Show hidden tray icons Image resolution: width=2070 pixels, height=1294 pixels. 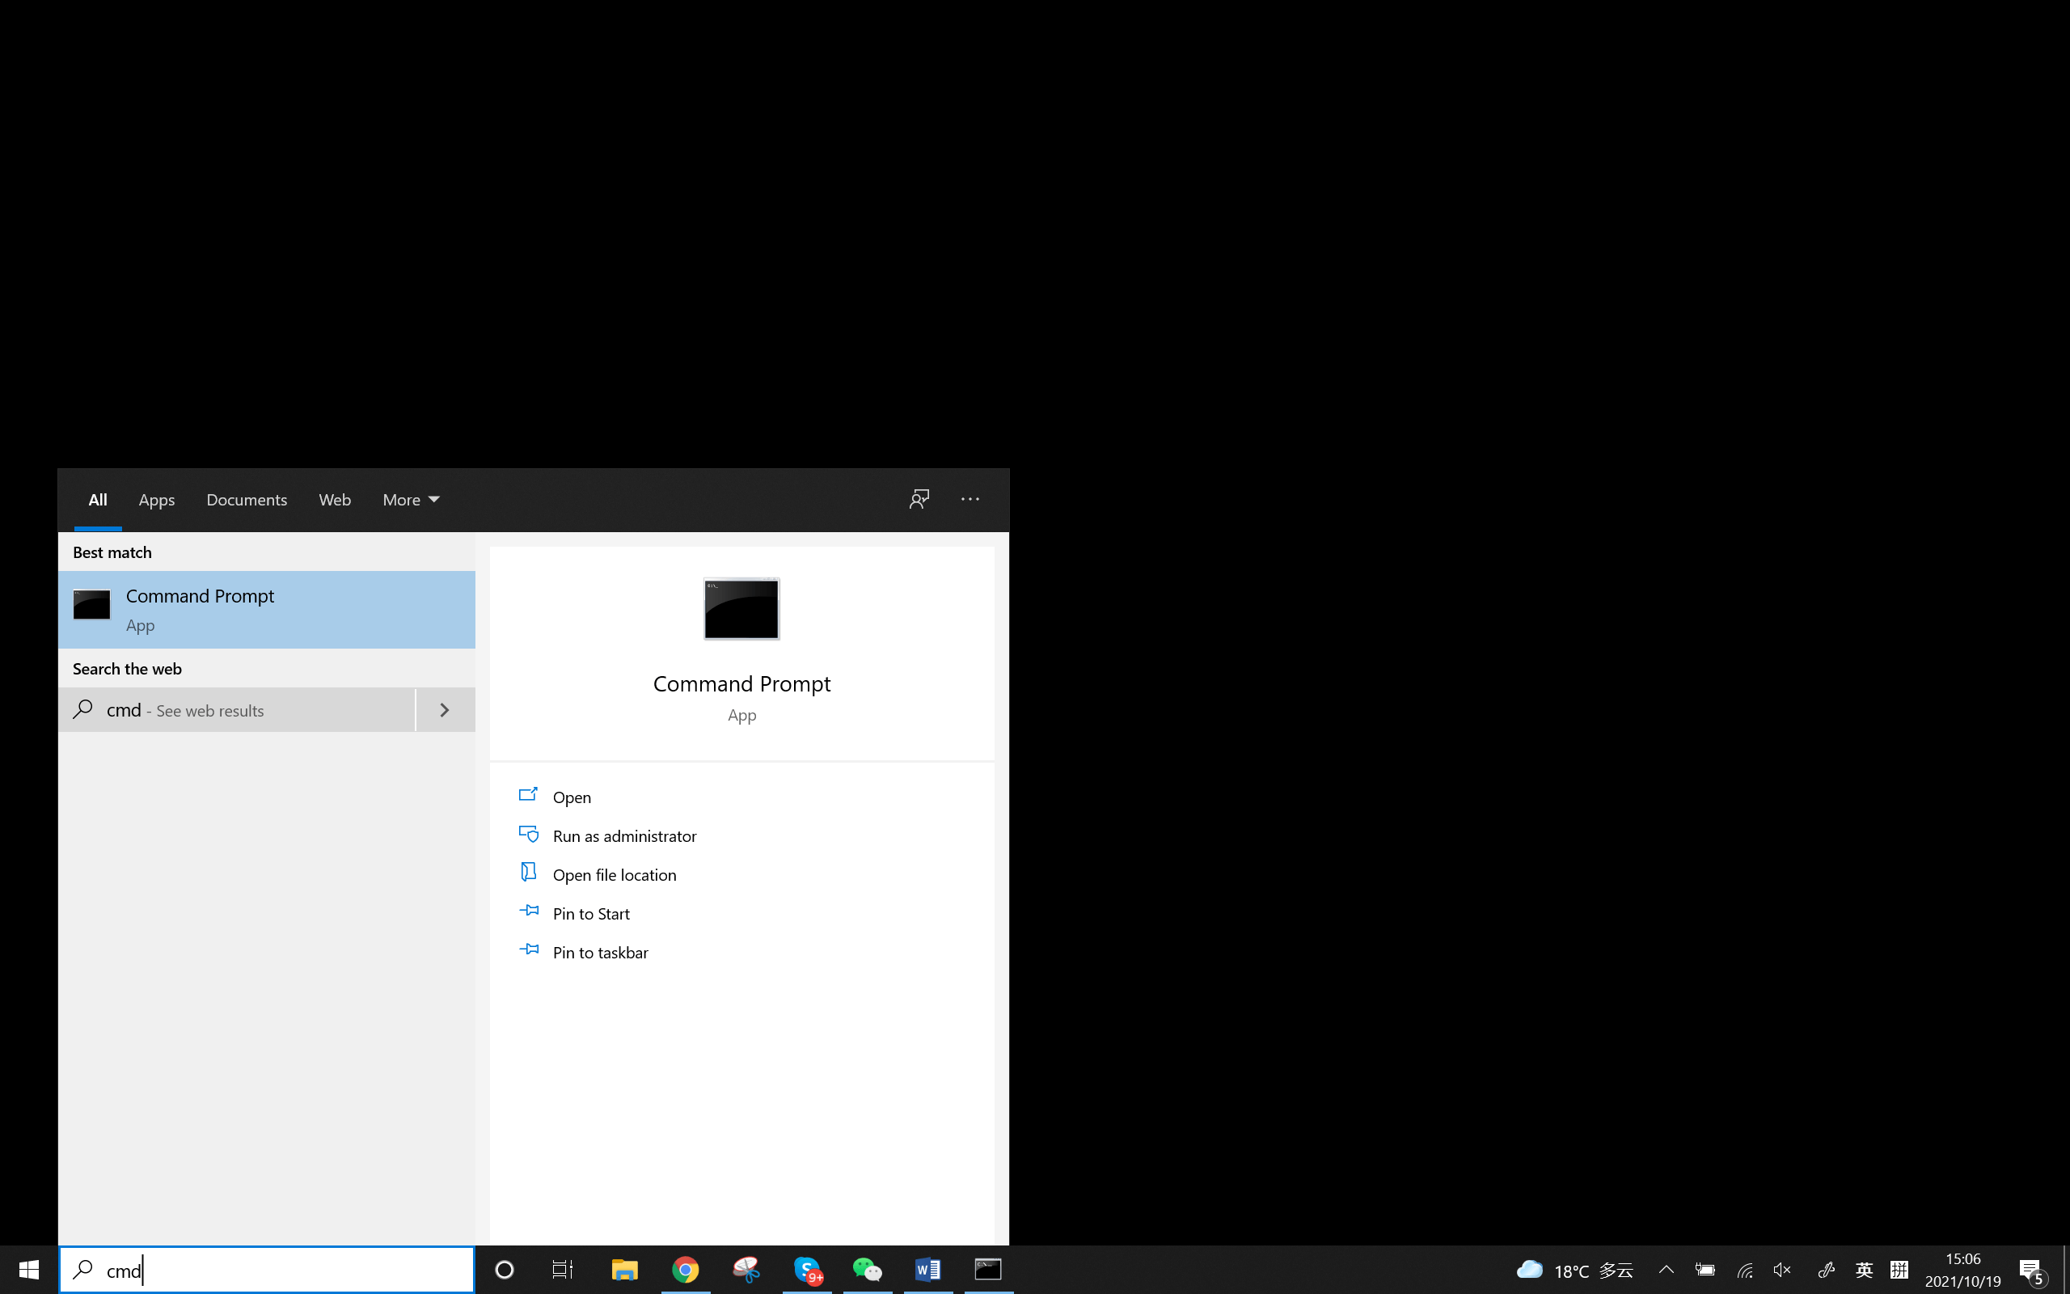click(x=1667, y=1270)
